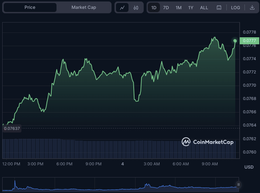Choose the 1M time range

[x=178, y=7]
